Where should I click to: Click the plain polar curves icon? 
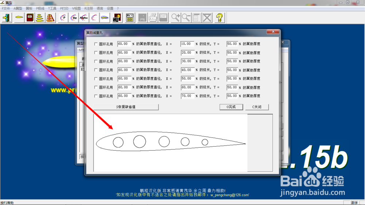point(94,18)
